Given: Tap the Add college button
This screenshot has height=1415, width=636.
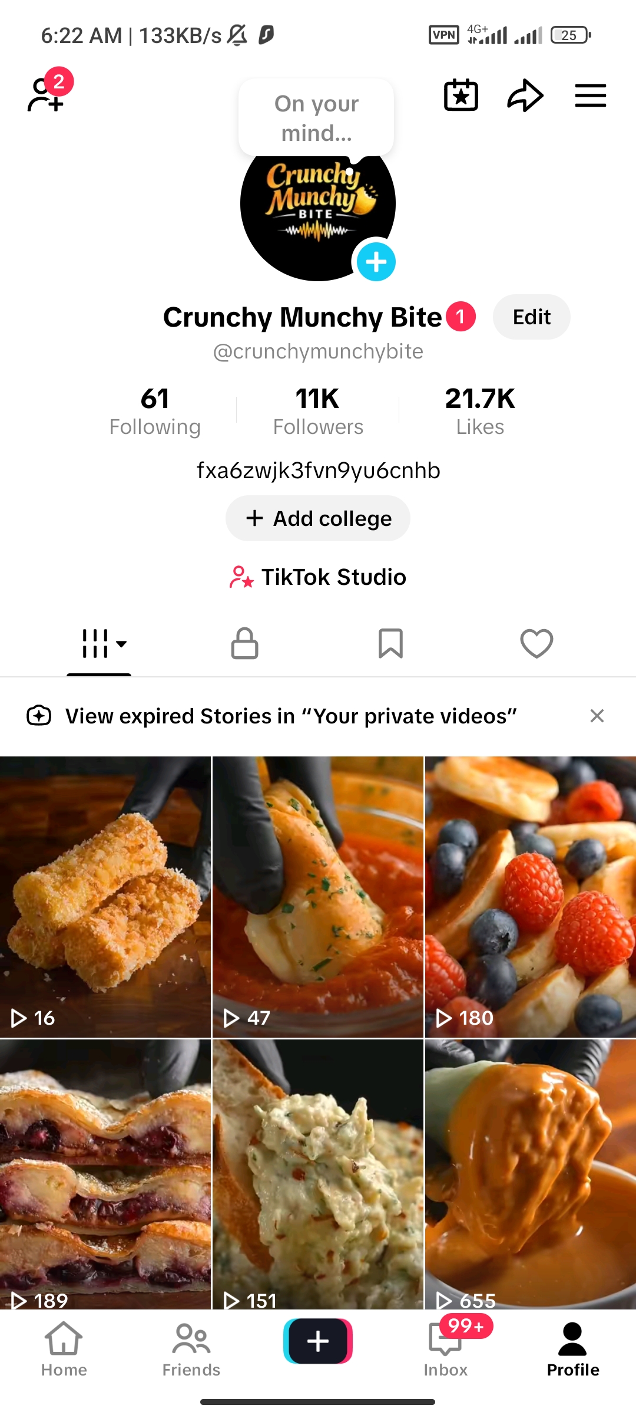Looking at the screenshot, I should click(x=318, y=518).
